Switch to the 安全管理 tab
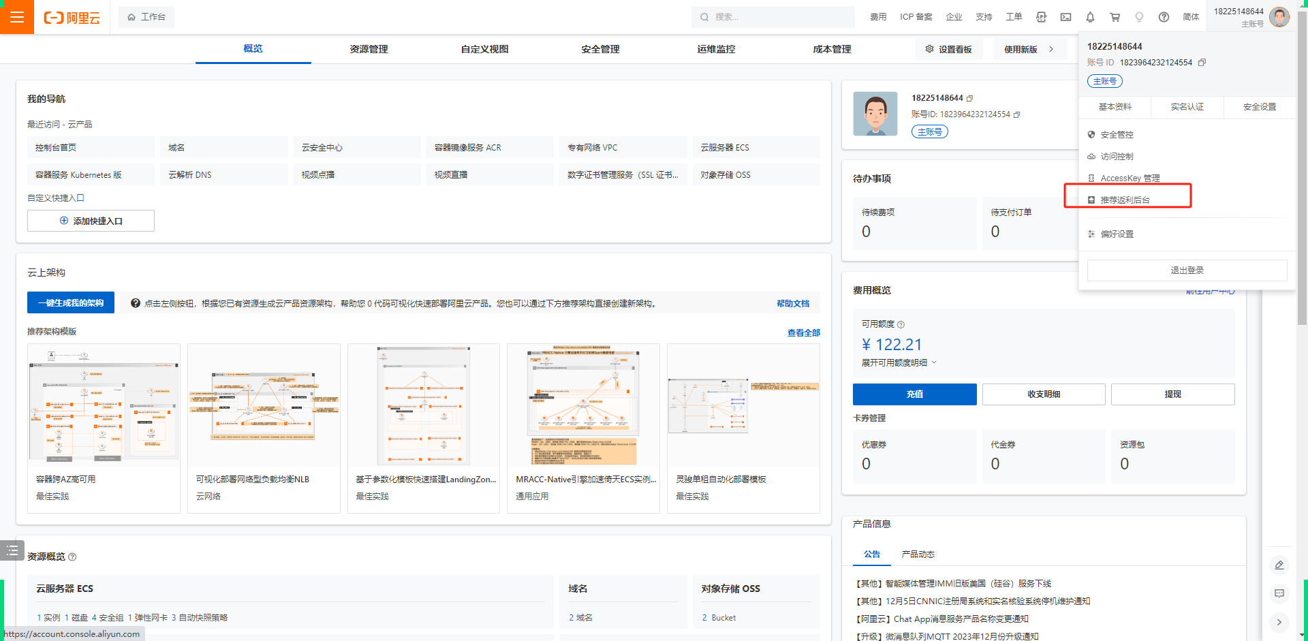 (x=600, y=49)
